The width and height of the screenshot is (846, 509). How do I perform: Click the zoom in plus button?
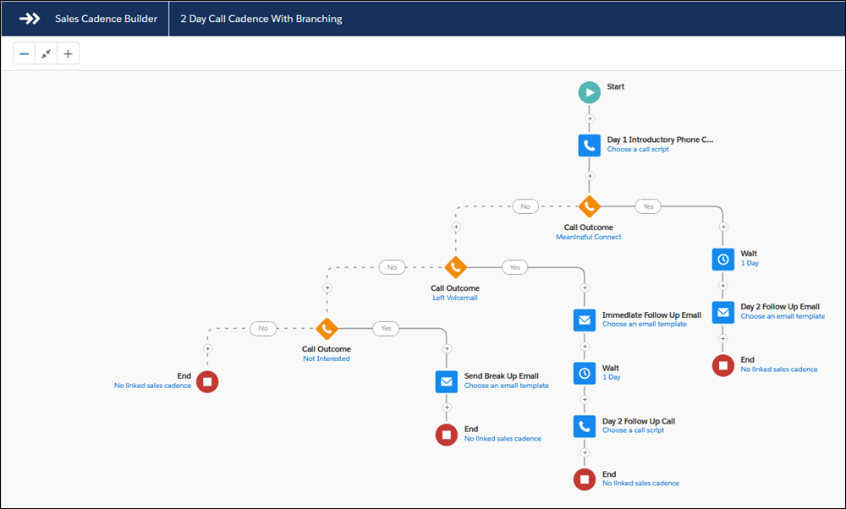pyautogui.click(x=68, y=53)
